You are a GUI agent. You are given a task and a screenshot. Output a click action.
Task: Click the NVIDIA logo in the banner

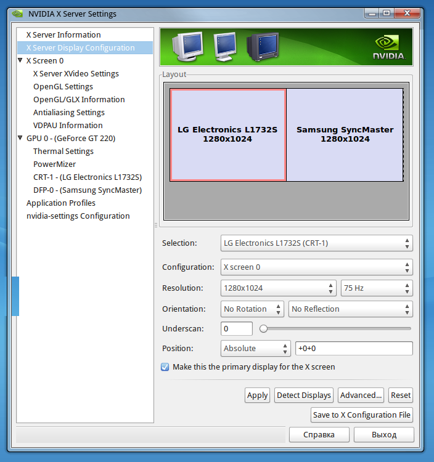389,47
